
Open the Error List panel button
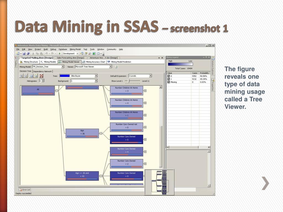click(25, 190)
